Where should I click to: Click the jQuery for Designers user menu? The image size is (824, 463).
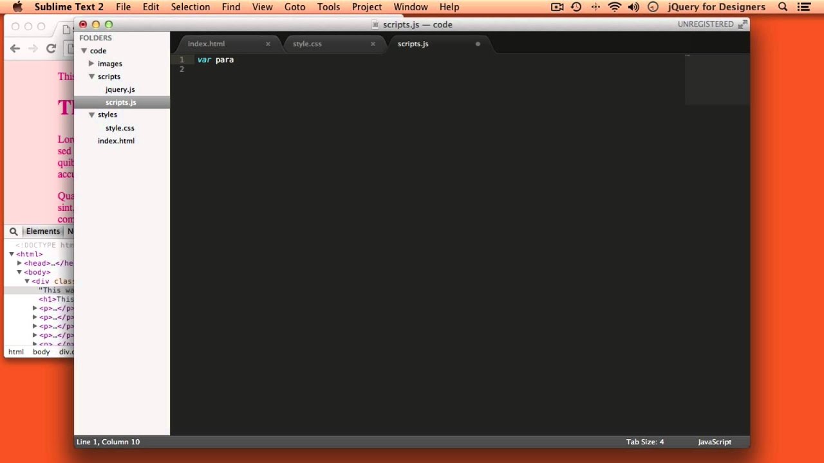tap(716, 7)
